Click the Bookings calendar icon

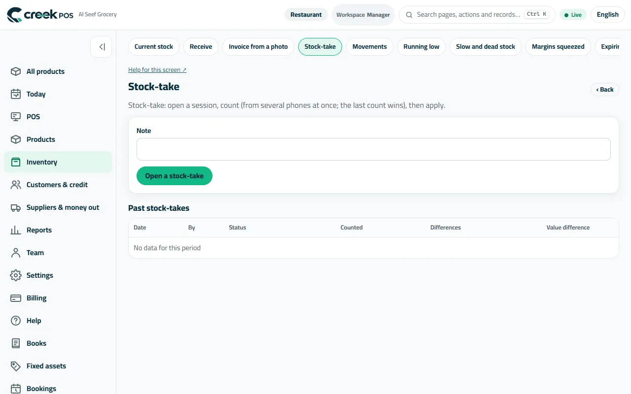[16, 389]
